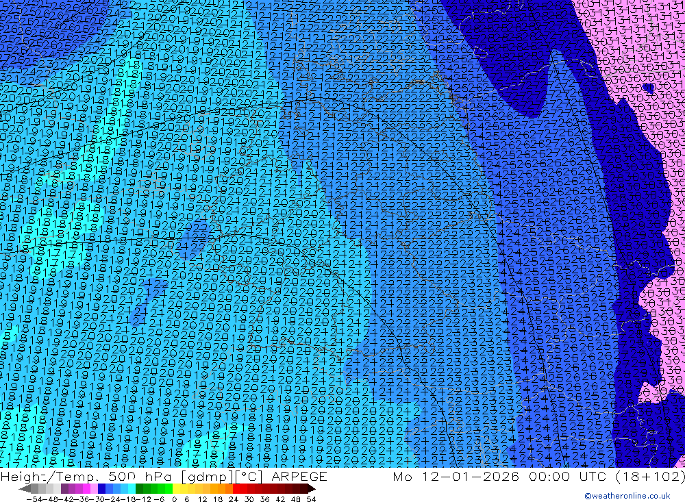Select the Height/Temp. 500 hPa title text

pyautogui.click(x=86, y=476)
